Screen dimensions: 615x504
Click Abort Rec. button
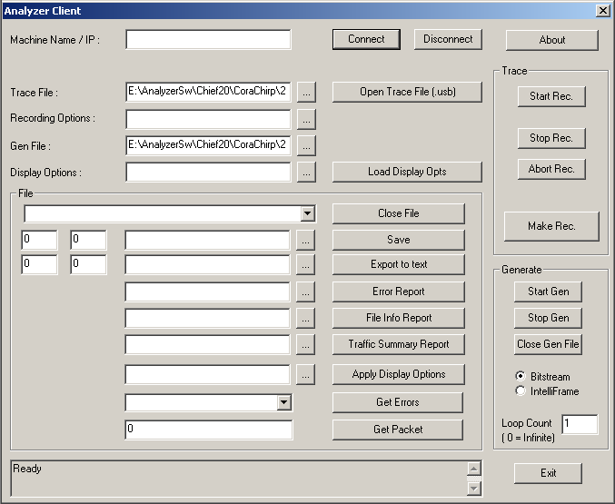click(x=551, y=169)
